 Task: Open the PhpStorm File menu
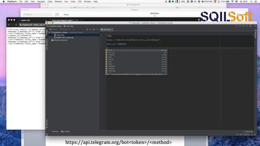coord(21,2)
